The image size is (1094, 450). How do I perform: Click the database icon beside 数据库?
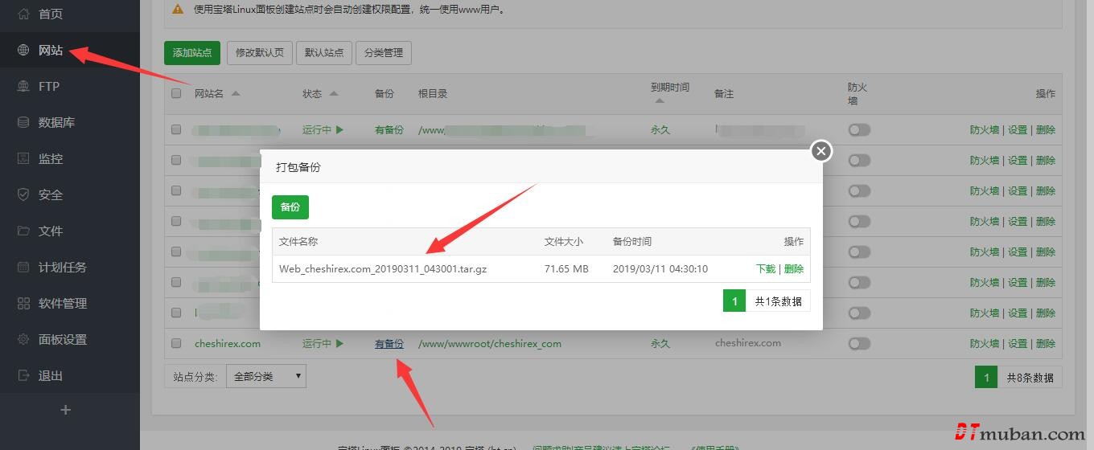(23, 122)
